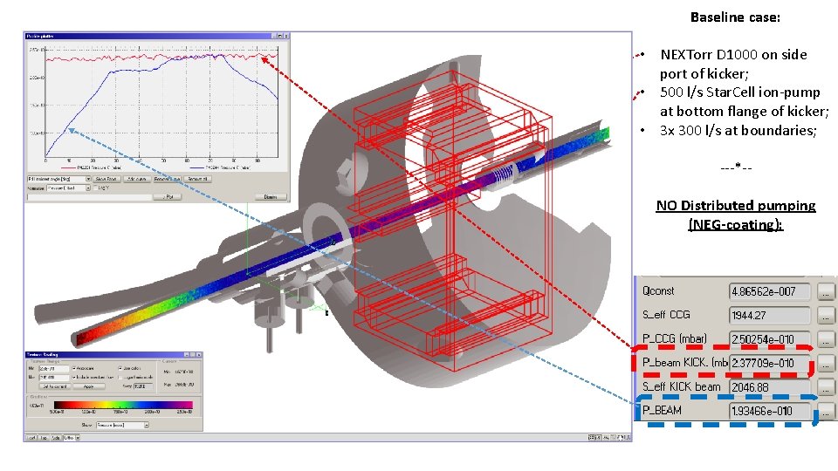Click the Remove curve button
Viewport: 838px width, 471px height.
point(168,179)
